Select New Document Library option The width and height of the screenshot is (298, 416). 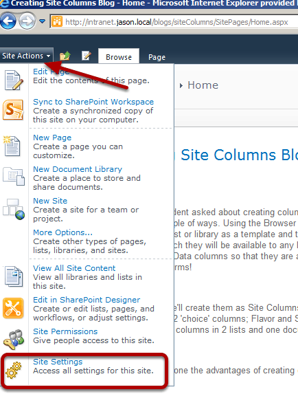pos(78,169)
